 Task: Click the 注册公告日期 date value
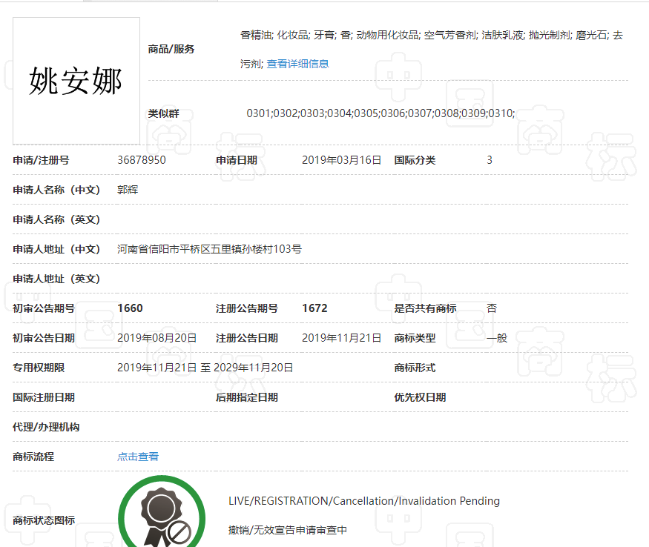[341, 338]
